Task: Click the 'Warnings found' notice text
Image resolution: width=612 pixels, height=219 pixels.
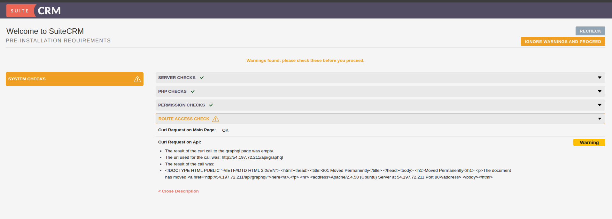Action: pos(305,61)
